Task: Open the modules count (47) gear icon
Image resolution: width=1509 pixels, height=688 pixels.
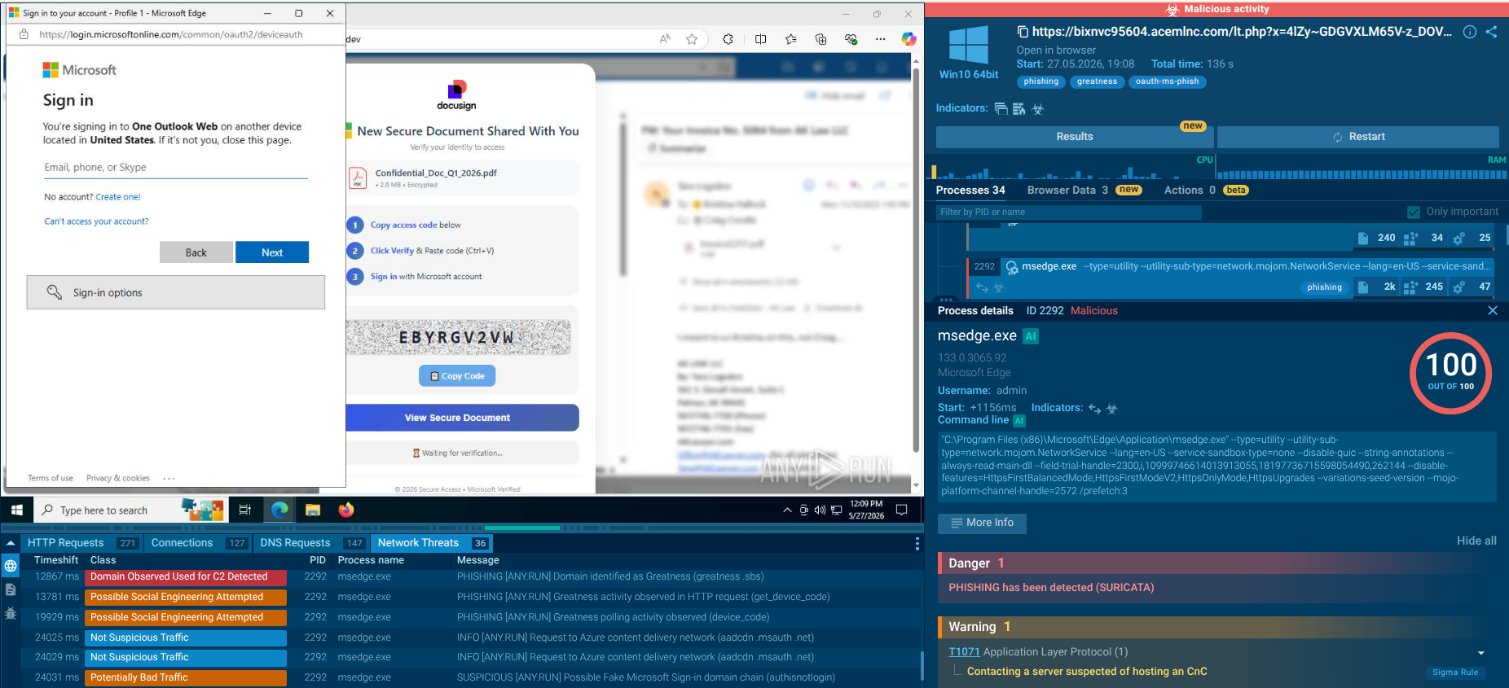Action: [x=1459, y=287]
